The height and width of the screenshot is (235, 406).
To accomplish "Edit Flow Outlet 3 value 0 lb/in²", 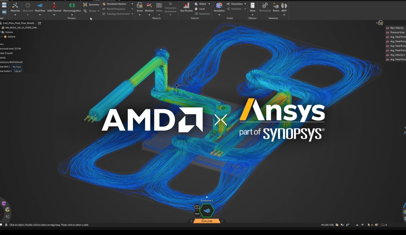I will point(18,71).
